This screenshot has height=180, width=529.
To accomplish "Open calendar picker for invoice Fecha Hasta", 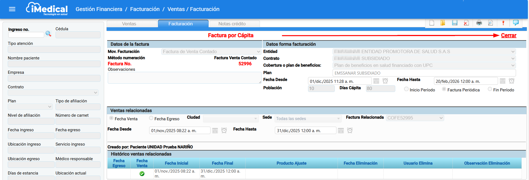I will [502, 81].
